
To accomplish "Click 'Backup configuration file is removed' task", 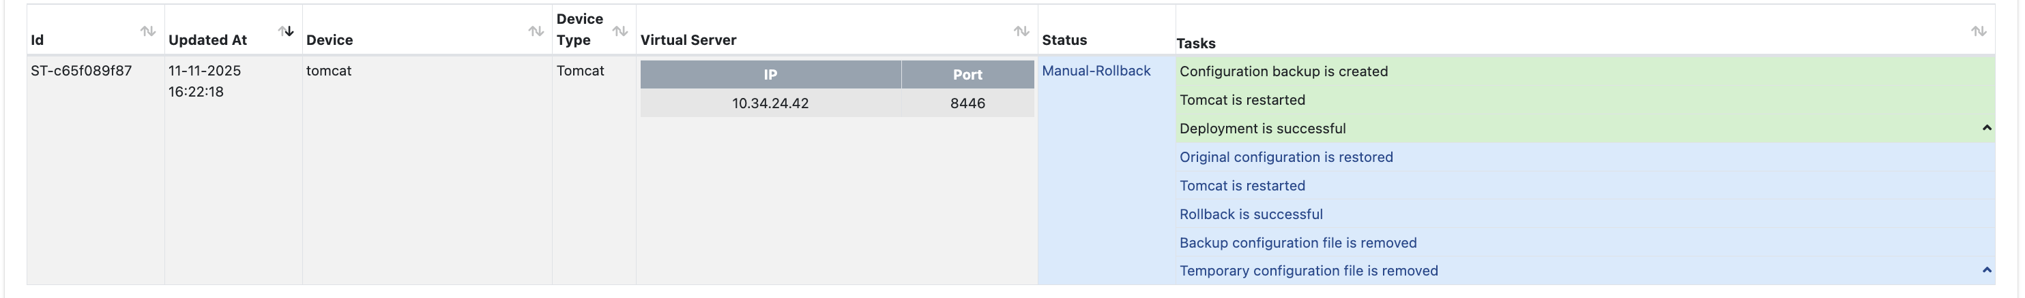I will [x=1298, y=242].
